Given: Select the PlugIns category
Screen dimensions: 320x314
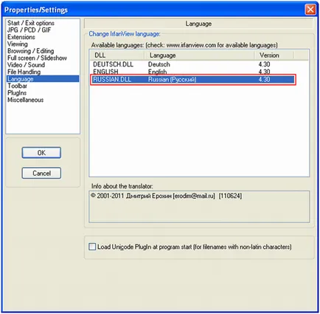Looking at the screenshot, I should [x=17, y=93].
